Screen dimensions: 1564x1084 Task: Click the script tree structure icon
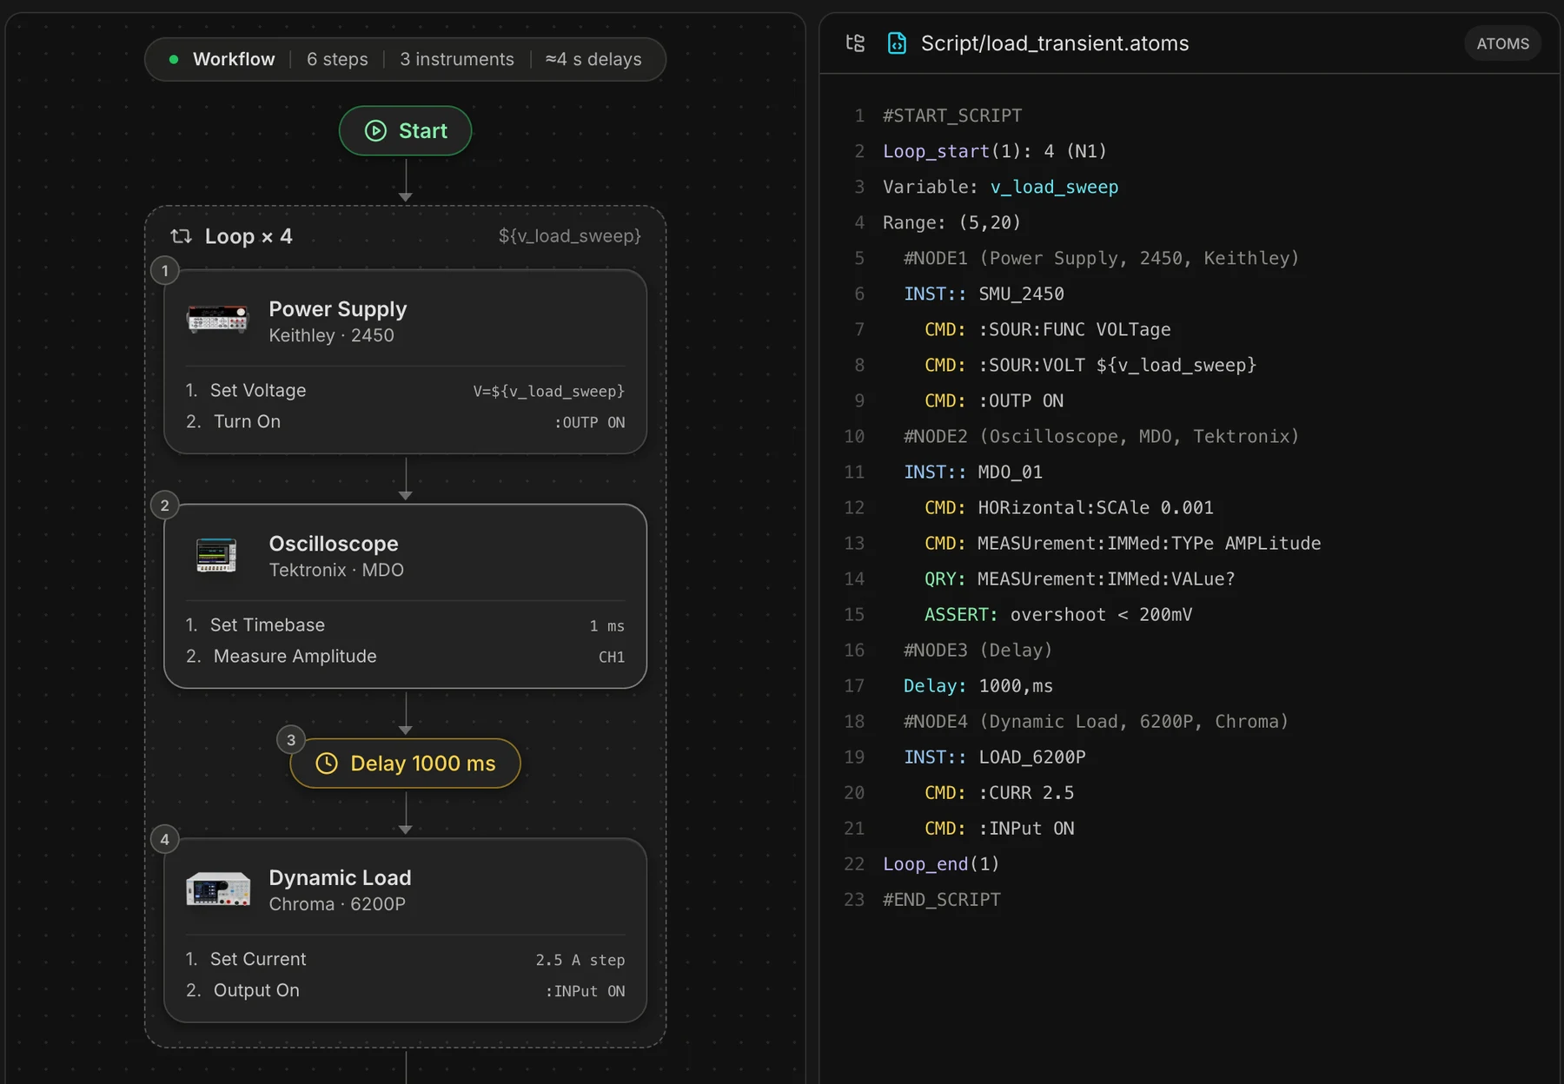(x=855, y=43)
